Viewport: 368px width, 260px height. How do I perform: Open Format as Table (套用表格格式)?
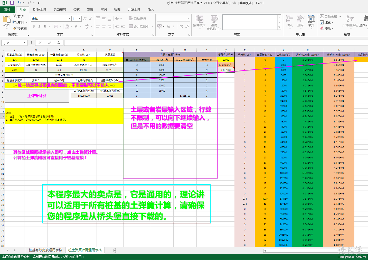(214, 23)
